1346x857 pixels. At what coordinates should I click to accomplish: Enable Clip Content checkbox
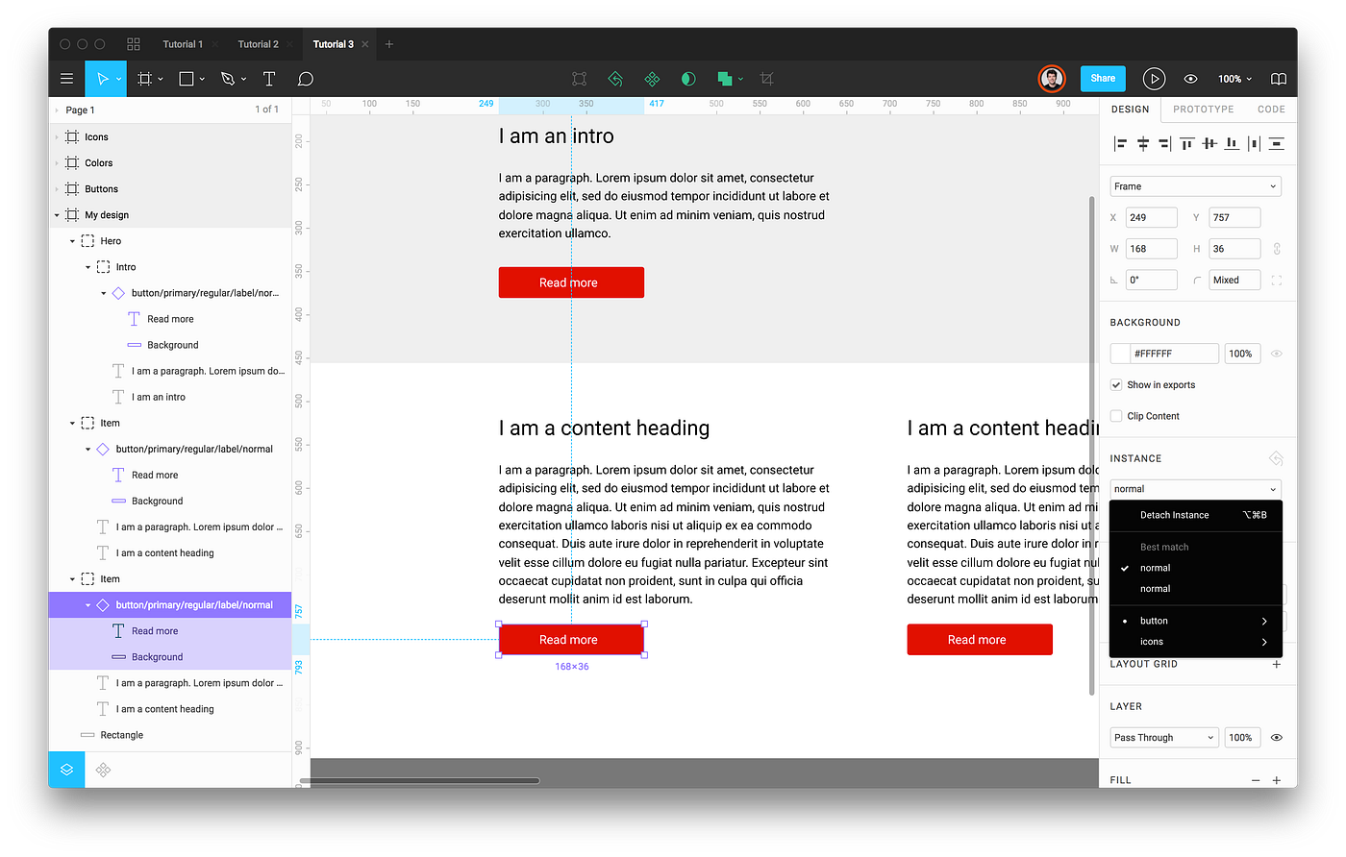[1116, 416]
